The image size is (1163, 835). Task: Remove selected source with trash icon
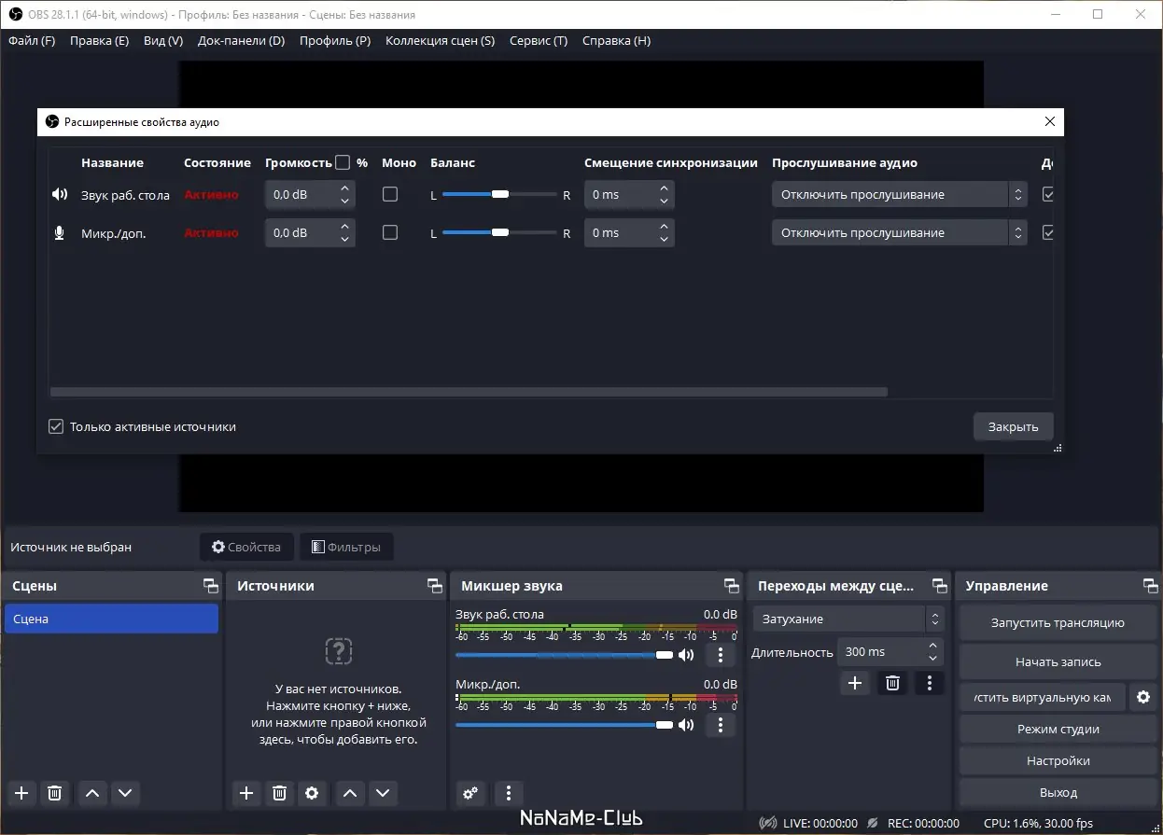click(279, 793)
